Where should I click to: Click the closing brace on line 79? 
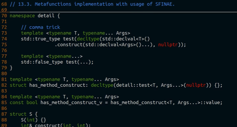pos(11,68)
